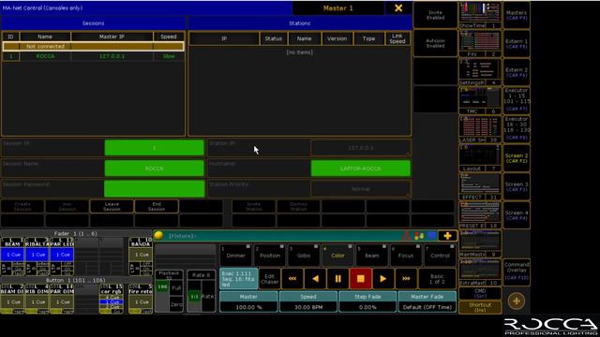Screen dimensions: 600x337
Task: Select the ROCCA session row
Action: click(93, 56)
